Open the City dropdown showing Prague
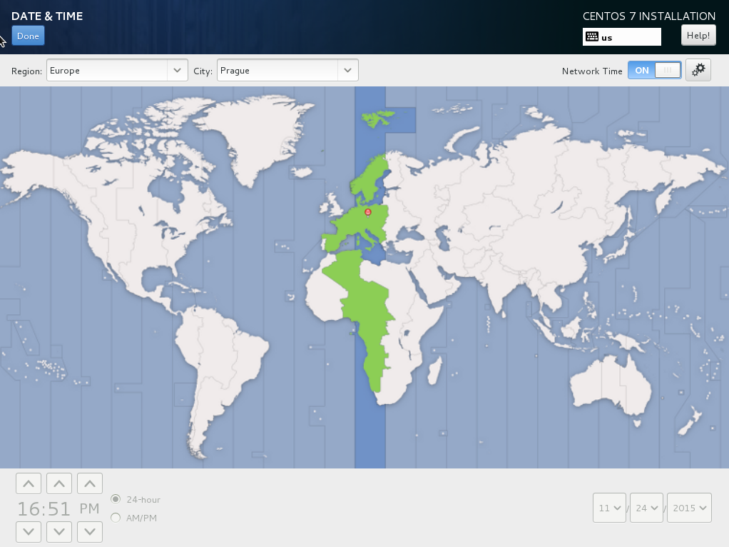 [x=287, y=70]
